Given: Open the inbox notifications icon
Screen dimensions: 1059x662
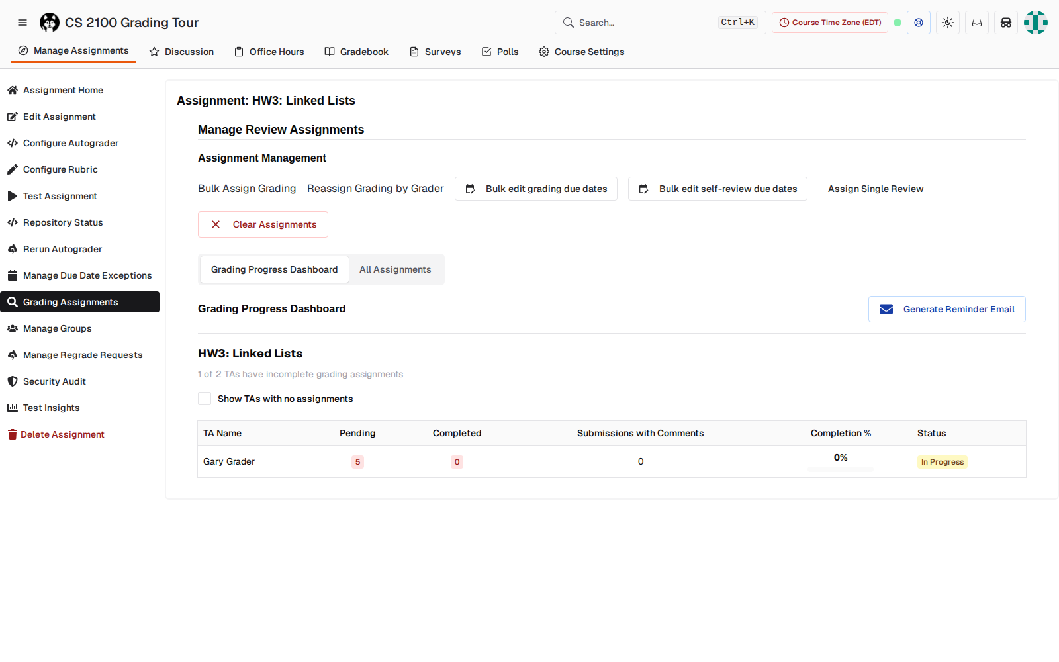Looking at the screenshot, I should point(977,23).
